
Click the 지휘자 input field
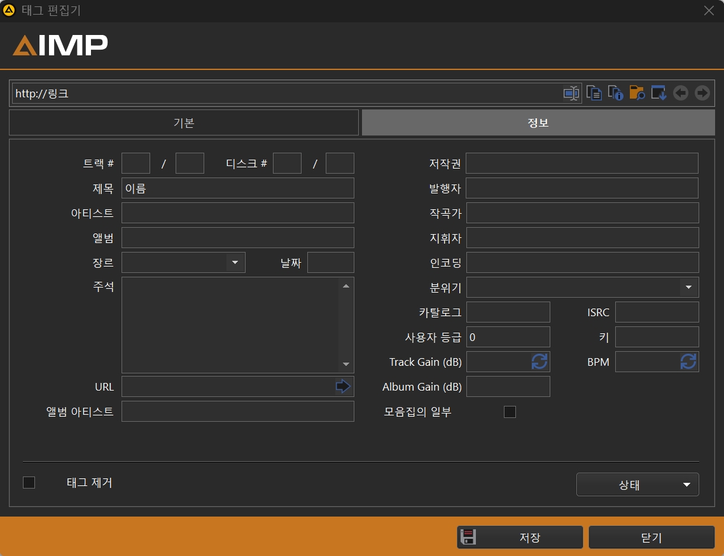pyautogui.click(x=583, y=238)
